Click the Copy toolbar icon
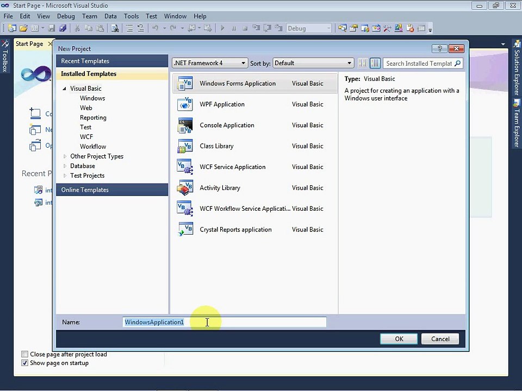Viewport: 522px width, 391px height. [89, 28]
